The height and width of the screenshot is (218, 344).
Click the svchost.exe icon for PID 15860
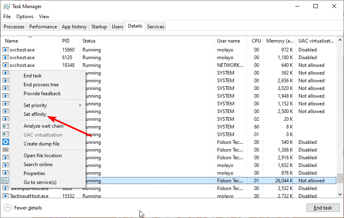6,50
